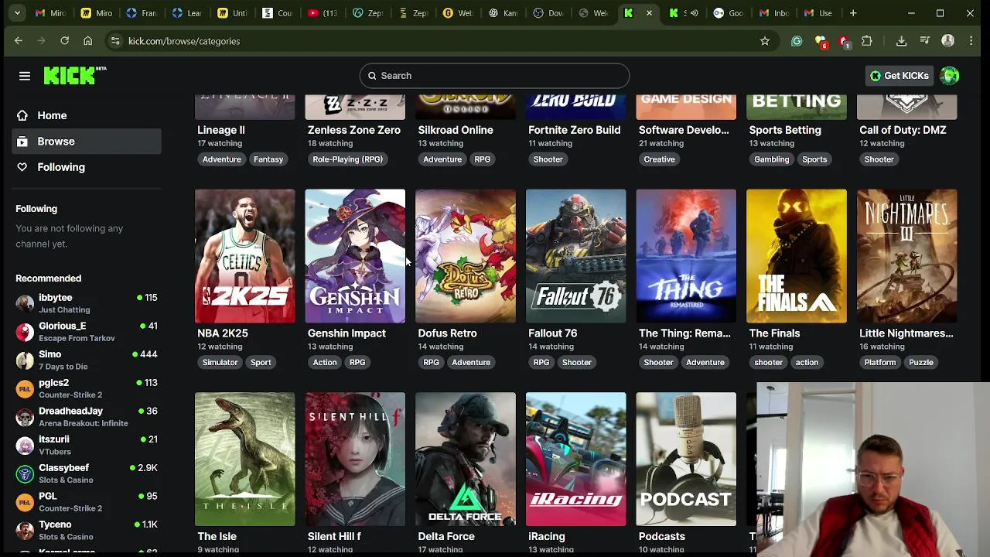
Task: Click the Get KICKs button
Action: pos(899,76)
